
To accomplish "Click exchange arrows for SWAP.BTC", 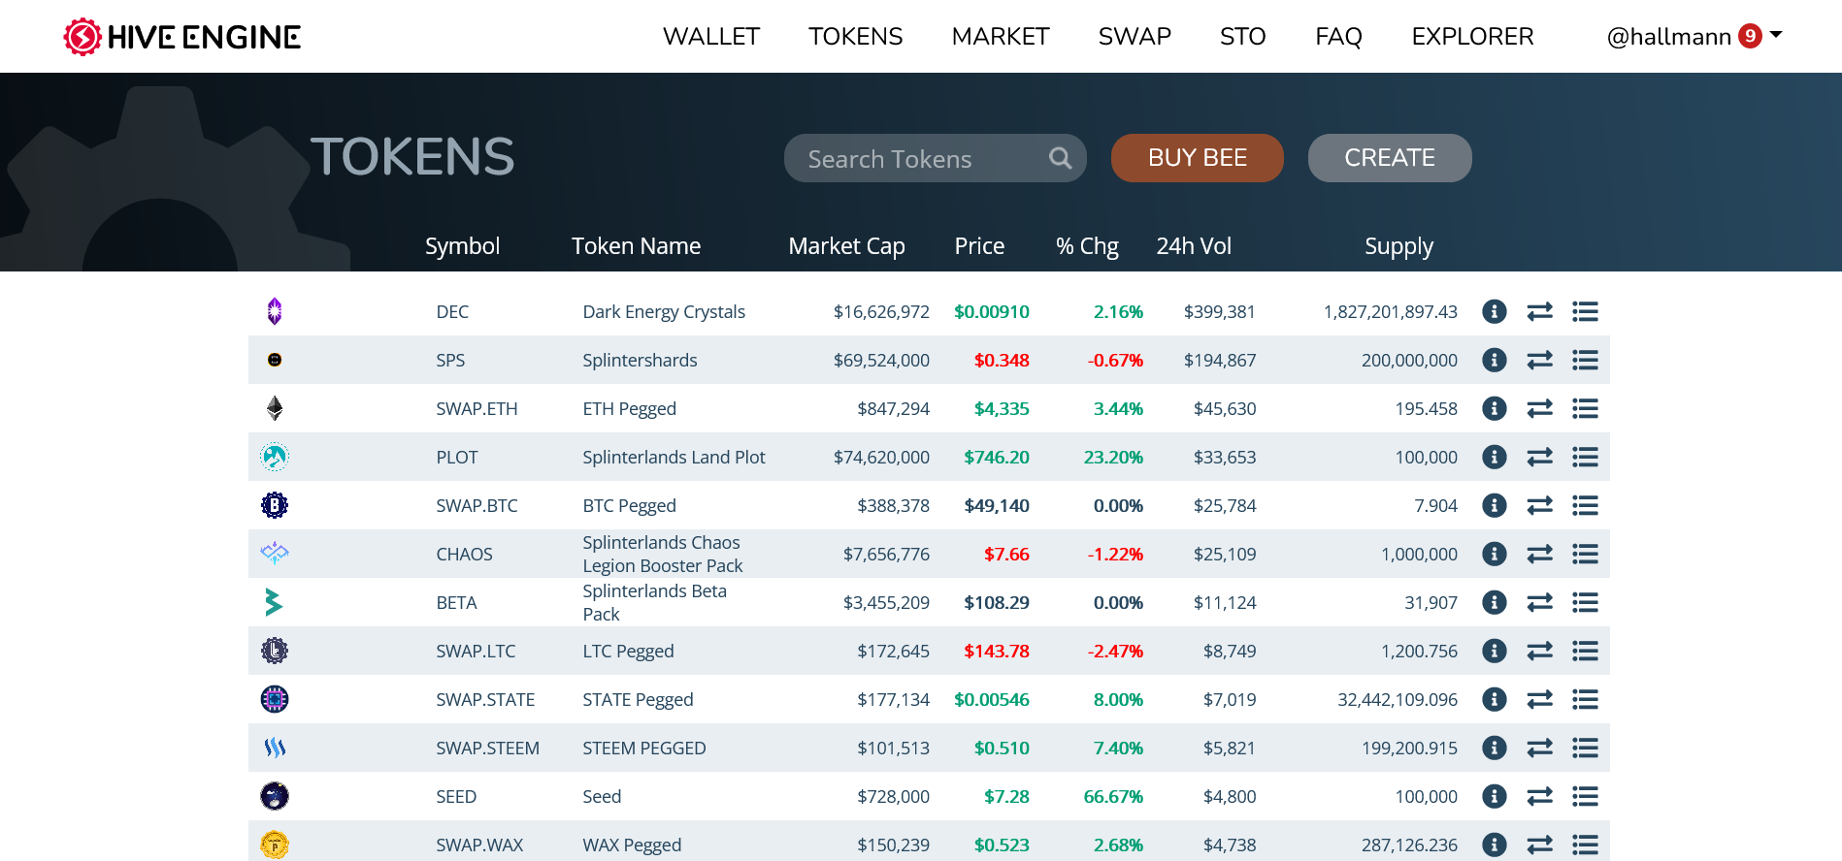I will pyautogui.click(x=1540, y=505).
